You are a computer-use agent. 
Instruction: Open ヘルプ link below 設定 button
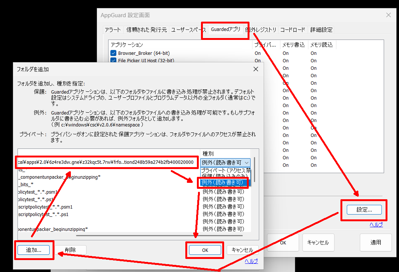(376, 225)
